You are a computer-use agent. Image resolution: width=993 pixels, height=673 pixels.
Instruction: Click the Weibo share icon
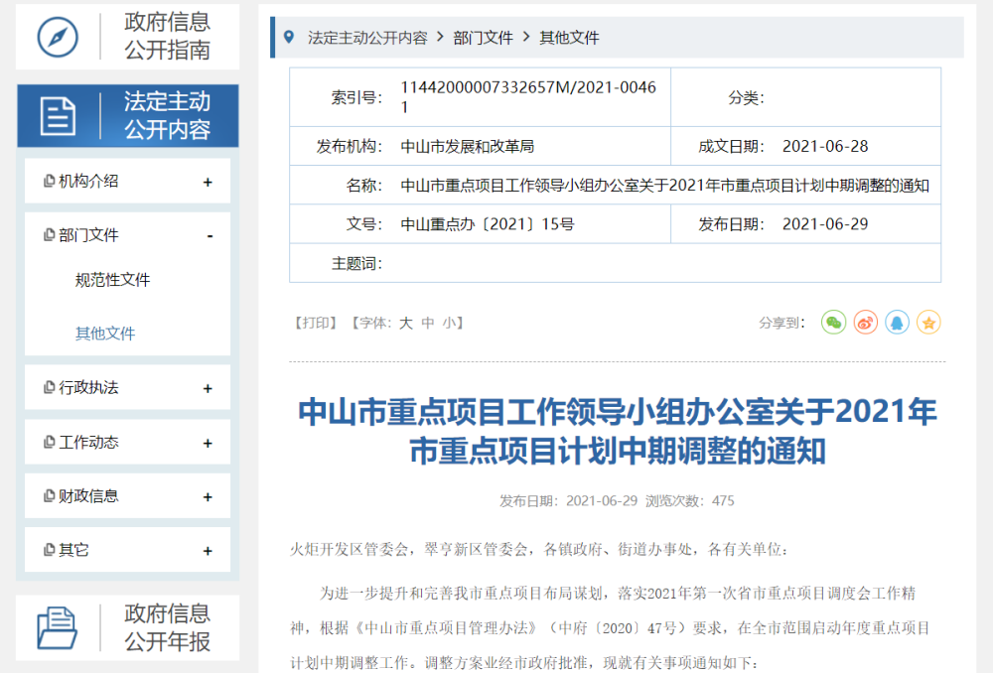coord(865,323)
